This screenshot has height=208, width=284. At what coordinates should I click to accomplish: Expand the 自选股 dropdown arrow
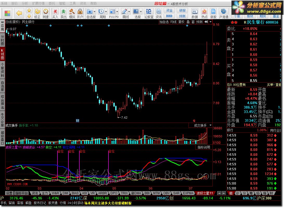pos(95,12)
